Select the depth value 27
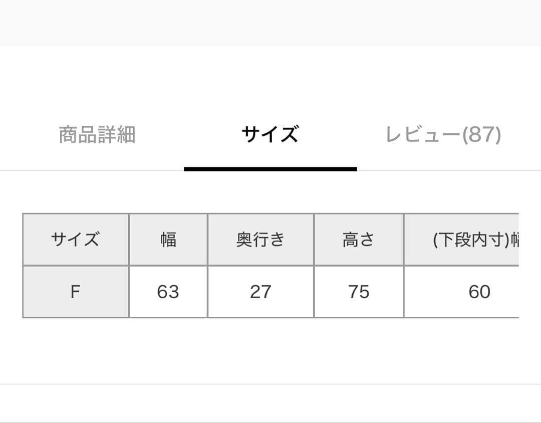This screenshot has height=423, width=541. point(260,292)
